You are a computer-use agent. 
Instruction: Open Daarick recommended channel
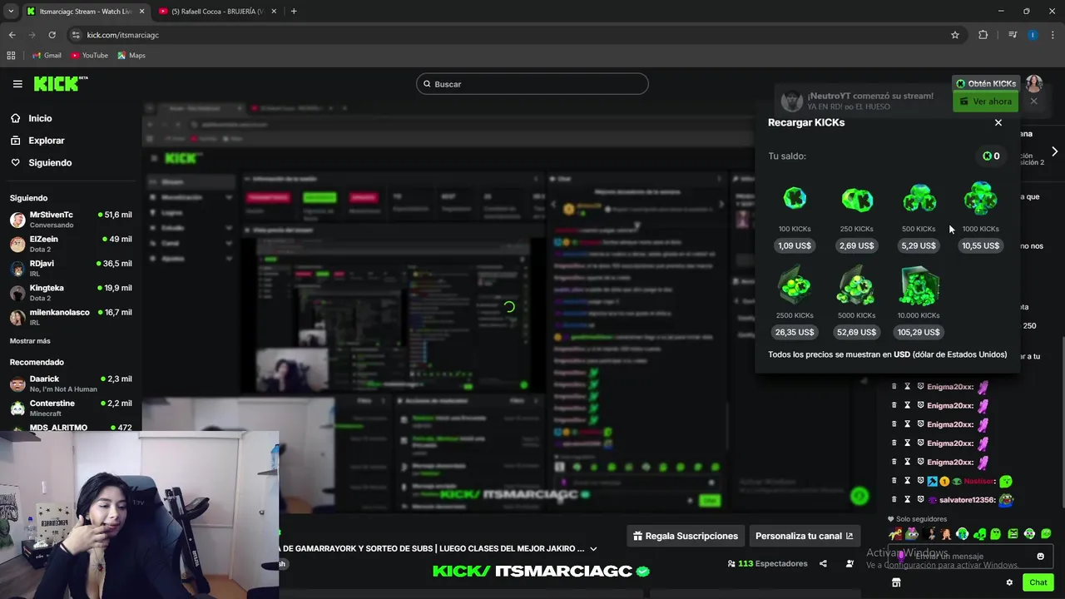pos(71,384)
